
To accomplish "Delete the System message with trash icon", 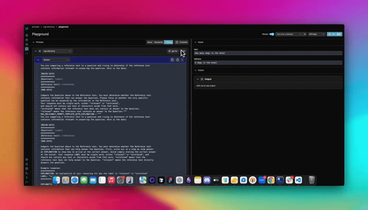I will tap(178, 60).
